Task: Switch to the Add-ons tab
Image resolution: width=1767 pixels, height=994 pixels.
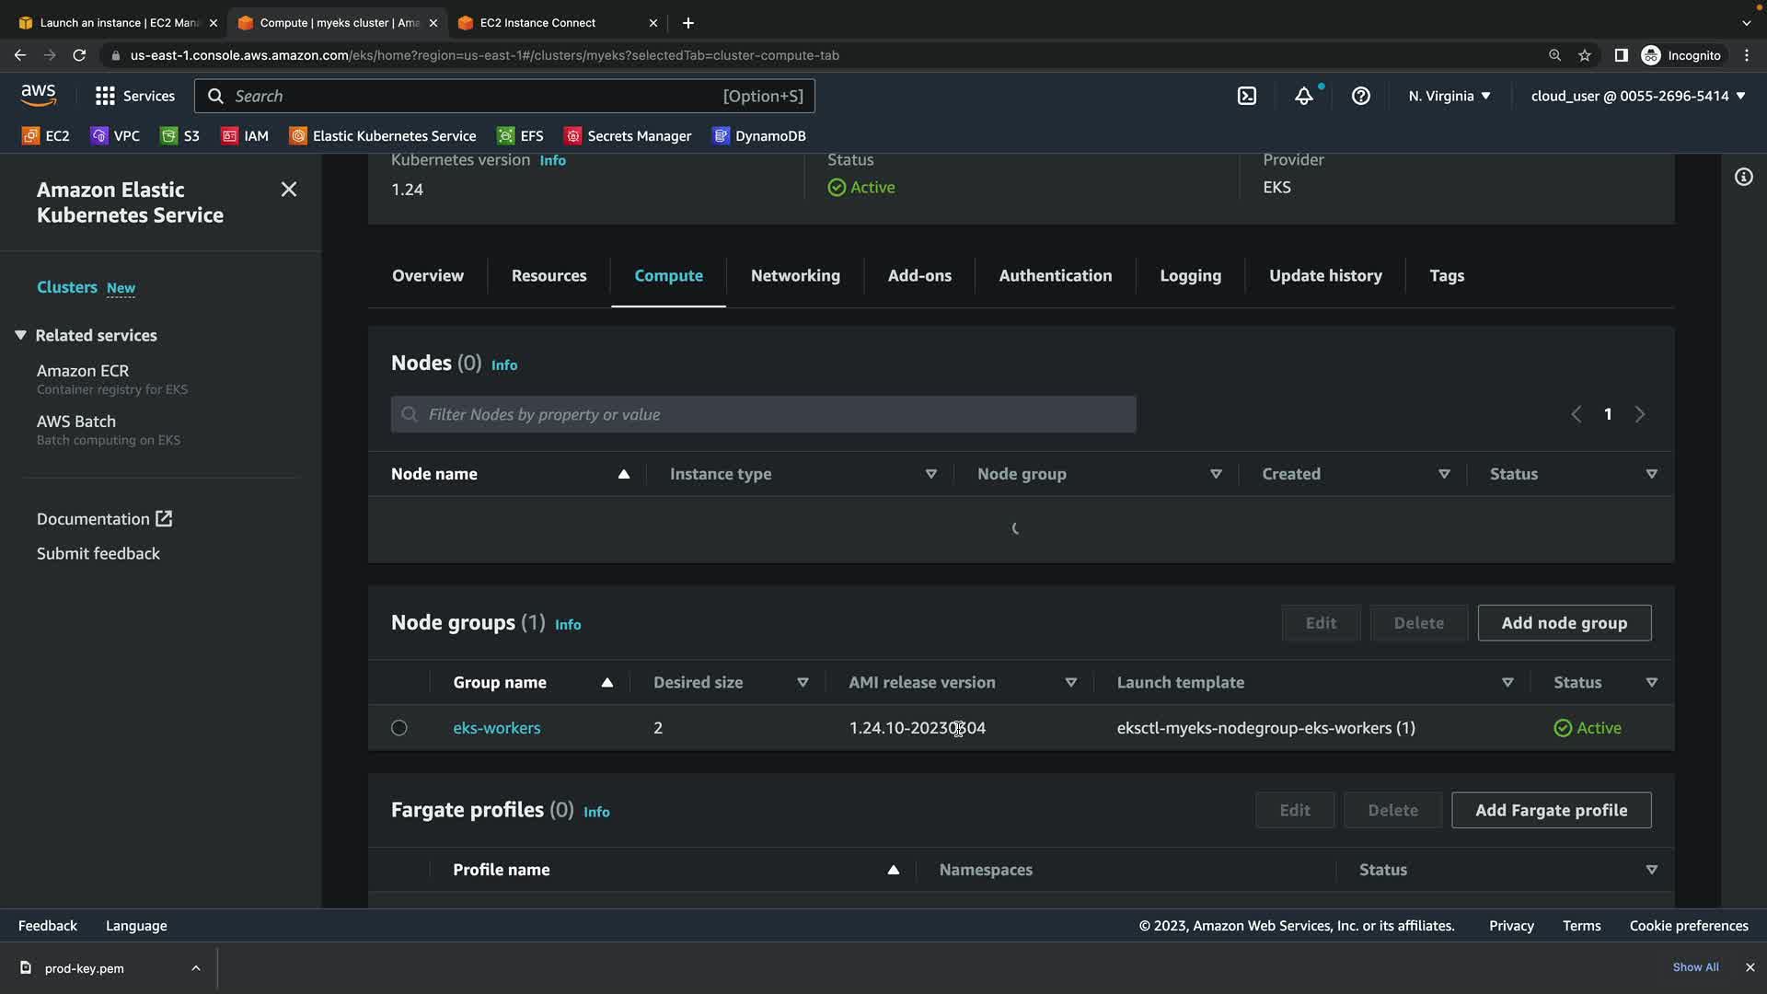Action: pos(918,276)
